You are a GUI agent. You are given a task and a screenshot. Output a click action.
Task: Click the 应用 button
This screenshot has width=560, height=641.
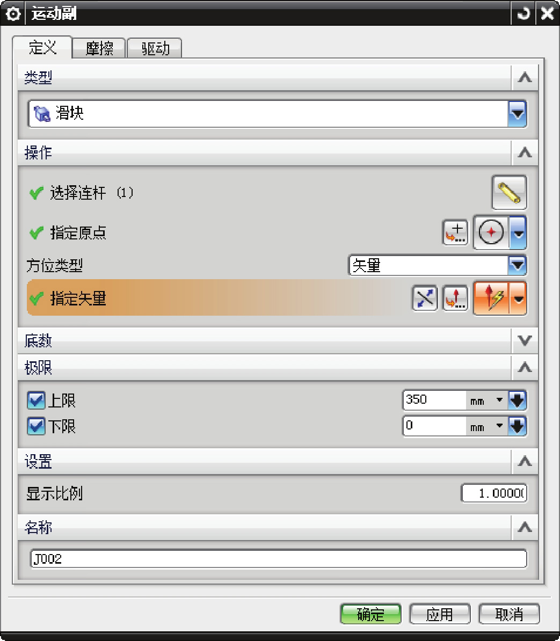tap(440, 614)
